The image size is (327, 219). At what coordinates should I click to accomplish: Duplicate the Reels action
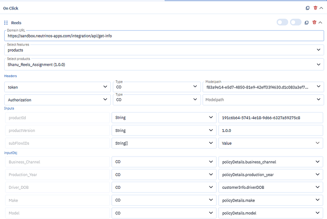pos(307,23)
